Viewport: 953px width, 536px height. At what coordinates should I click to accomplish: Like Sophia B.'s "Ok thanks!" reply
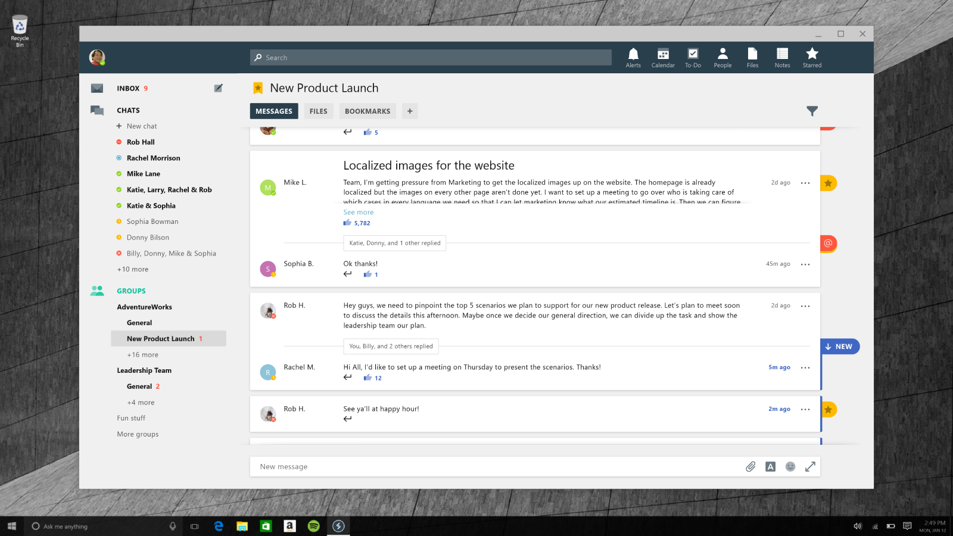[x=368, y=275]
